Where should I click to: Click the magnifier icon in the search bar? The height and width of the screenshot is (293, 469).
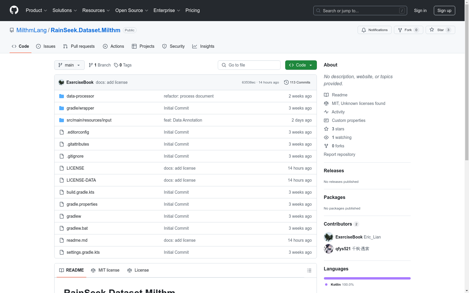(318, 11)
